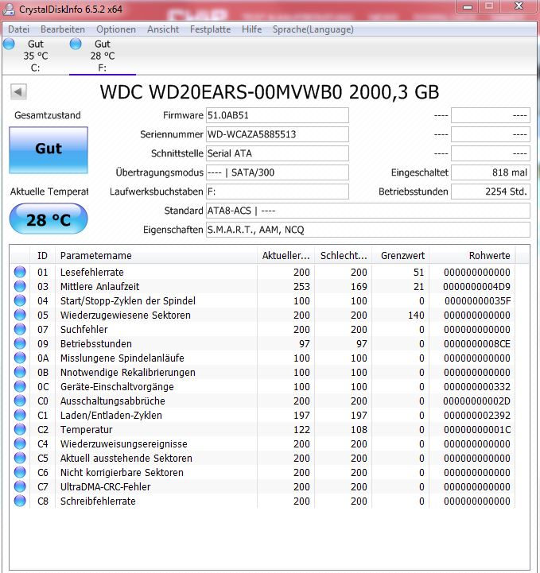The width and height of the screenshot is (540, 573).
Task: Click the Seriennummer field WD-WCAZA5885513
Action: (277, 134)
